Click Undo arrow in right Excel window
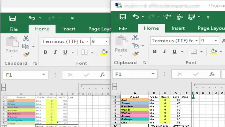 (x=136, y=17)
